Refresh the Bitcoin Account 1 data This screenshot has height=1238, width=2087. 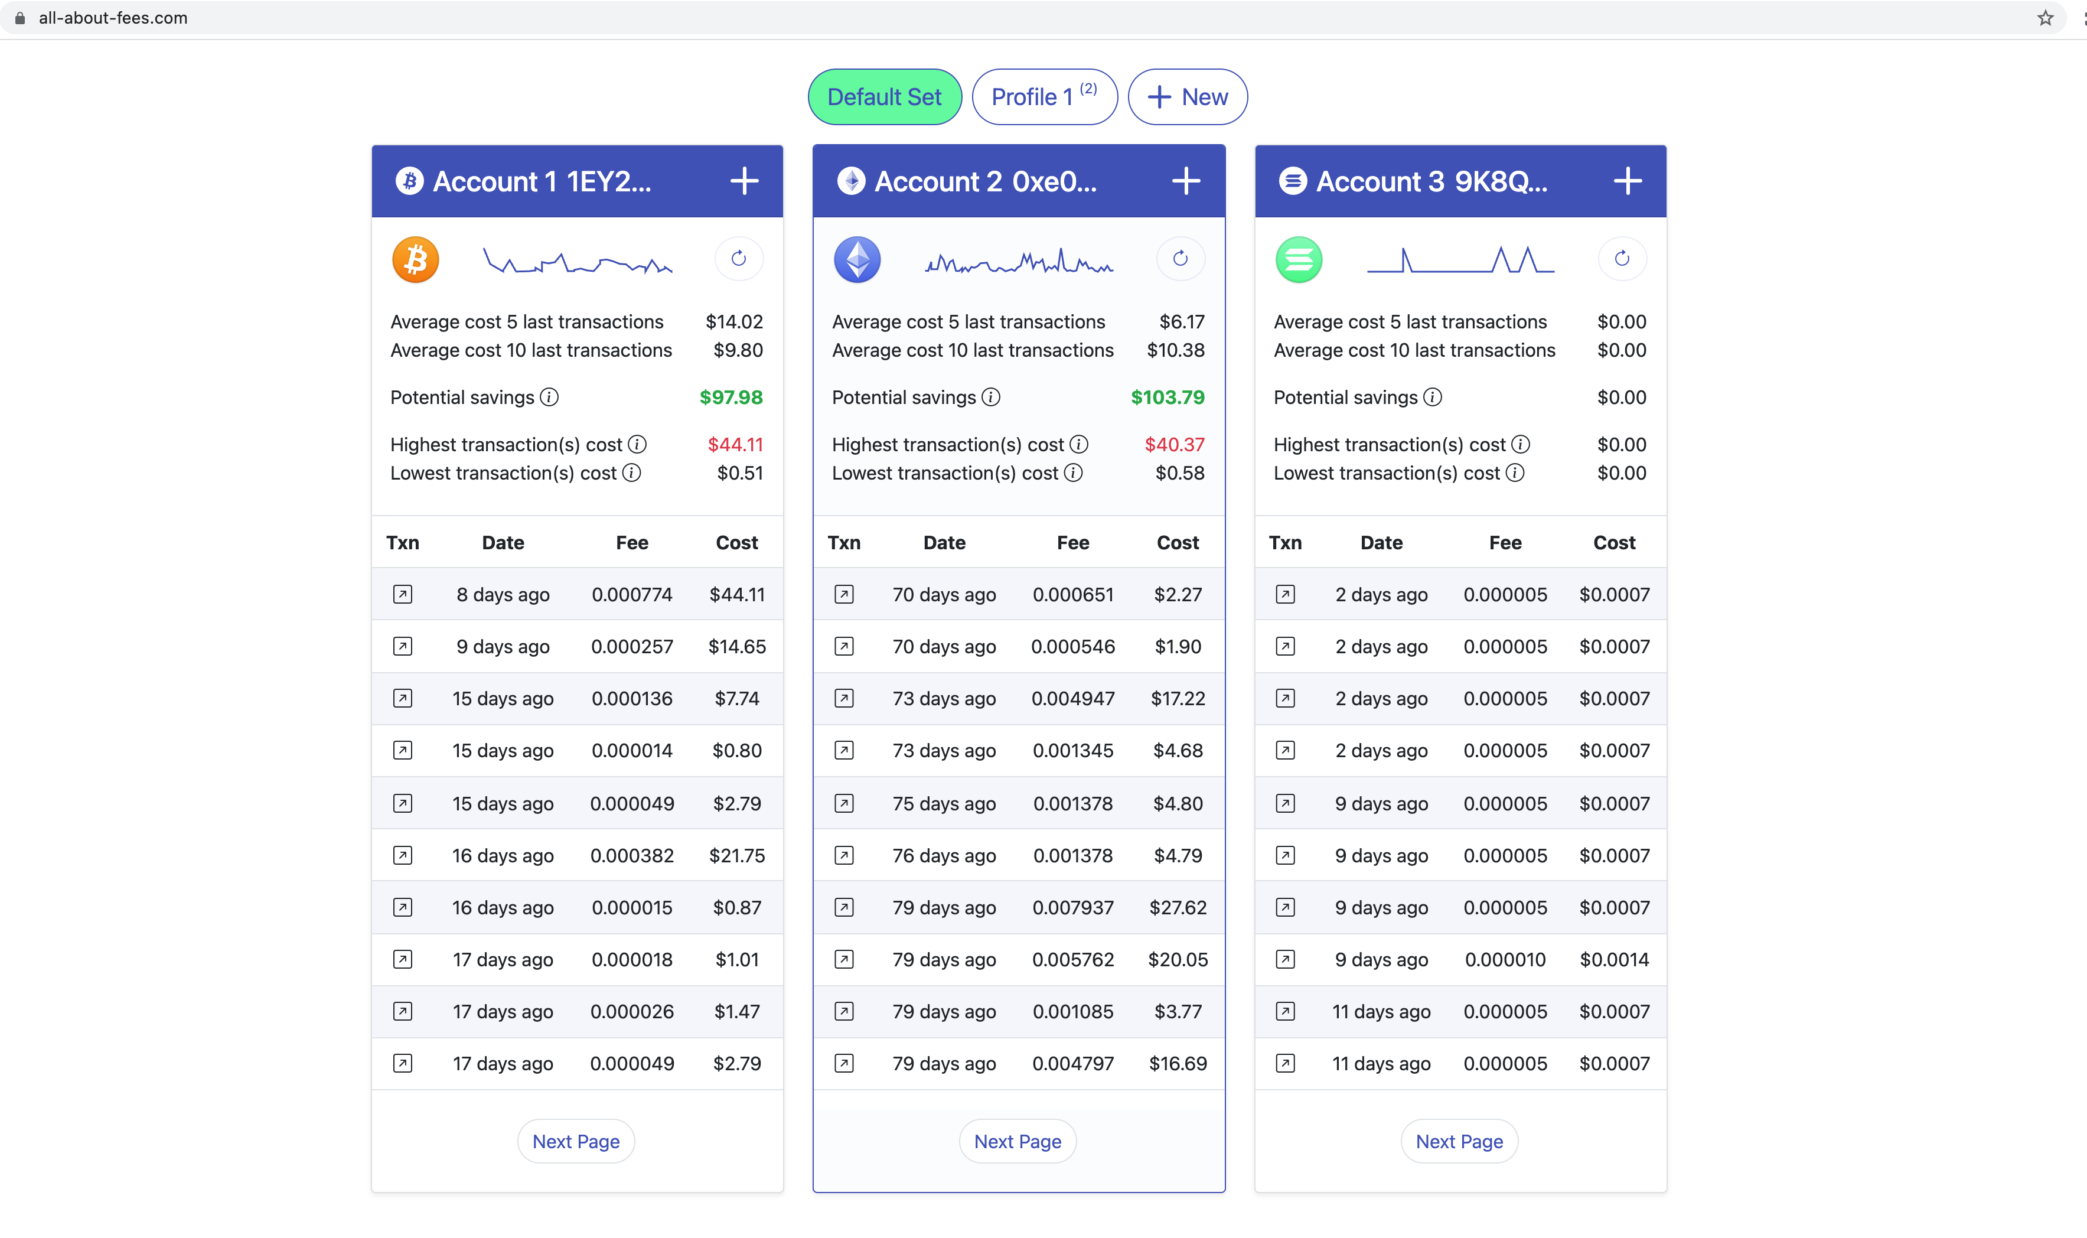(x=738, y=259)
